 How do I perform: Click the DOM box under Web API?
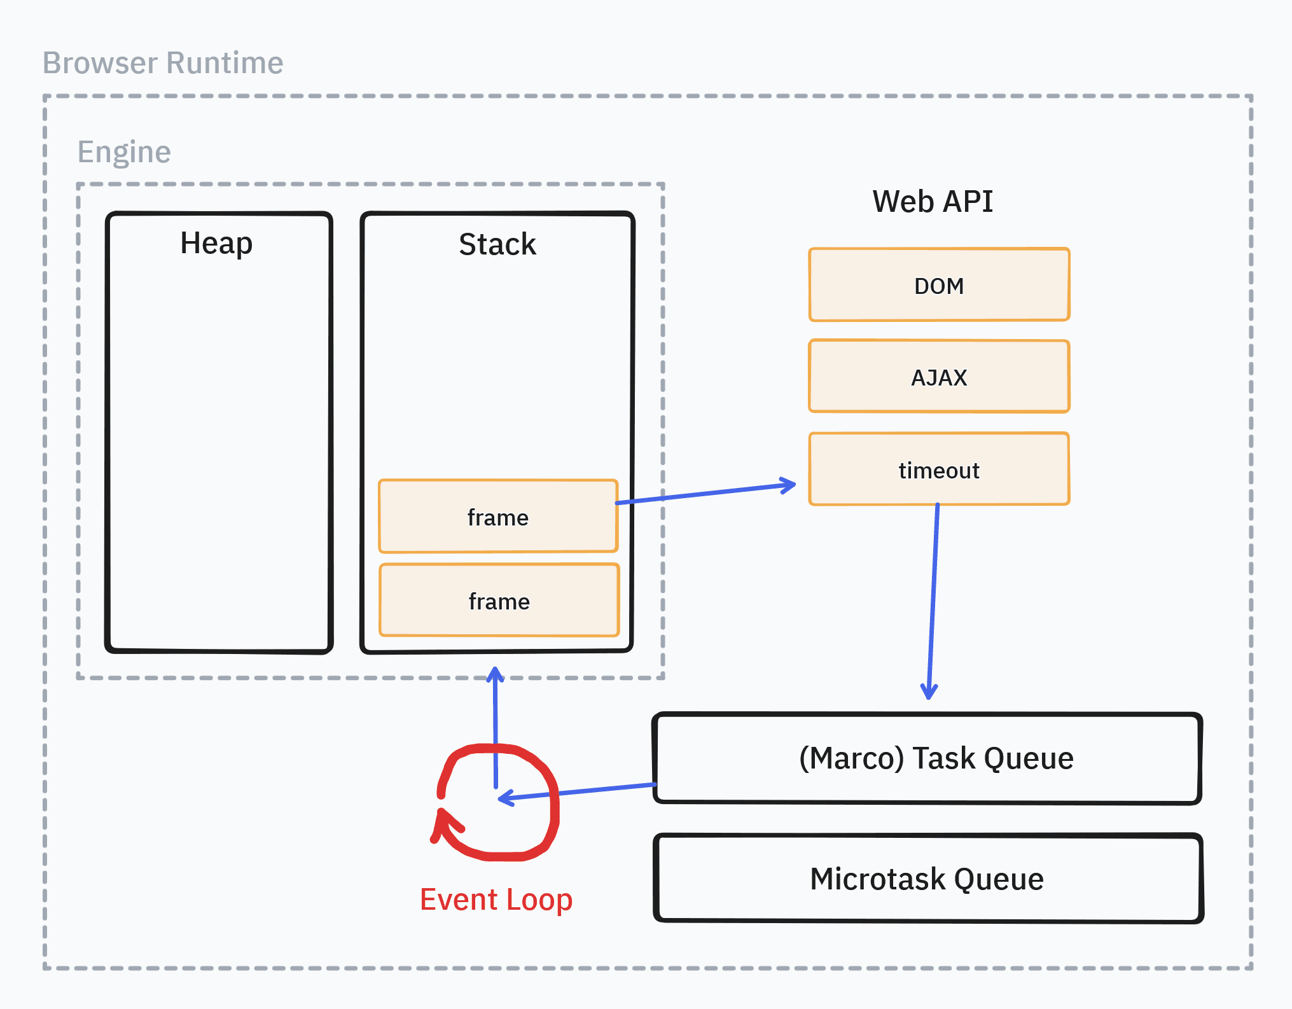[939, 284]
